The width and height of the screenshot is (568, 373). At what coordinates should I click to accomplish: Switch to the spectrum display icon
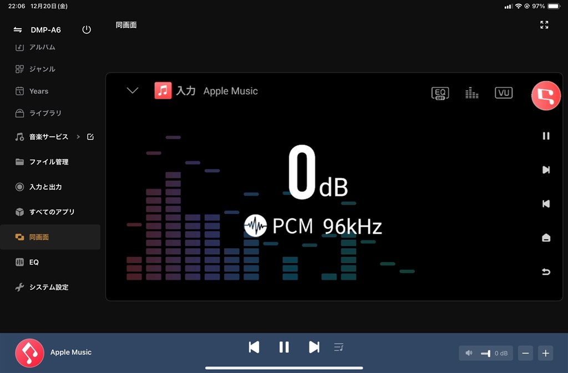[471, 93]
